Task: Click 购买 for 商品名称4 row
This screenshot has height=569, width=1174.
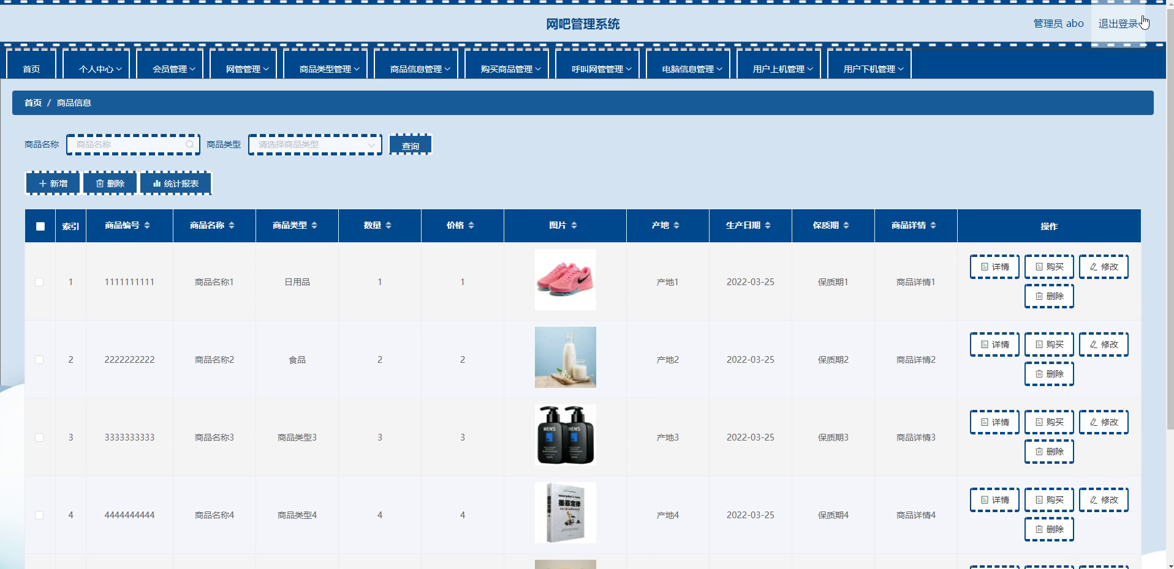Action: point(1049,500)
